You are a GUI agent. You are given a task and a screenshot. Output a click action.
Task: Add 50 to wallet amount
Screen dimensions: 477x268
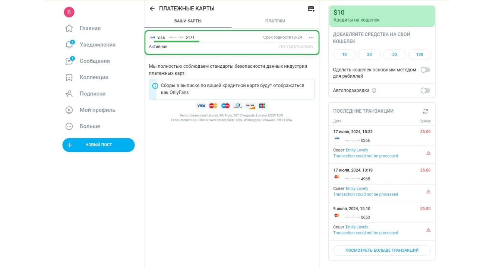point(395,54)
